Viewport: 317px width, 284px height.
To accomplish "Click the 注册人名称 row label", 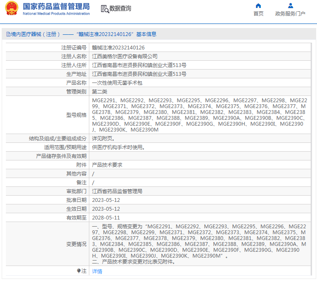I will pyautogui.click(x=74, y=57).
